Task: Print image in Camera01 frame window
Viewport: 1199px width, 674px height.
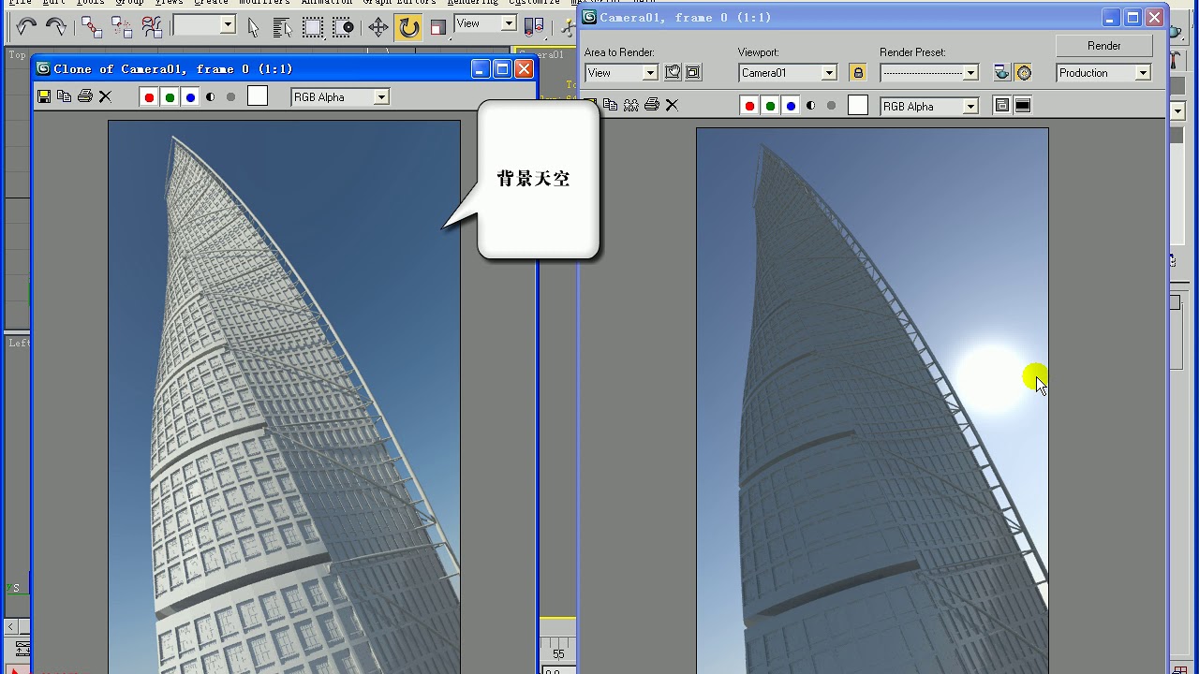Action: (x=652, y=105)
